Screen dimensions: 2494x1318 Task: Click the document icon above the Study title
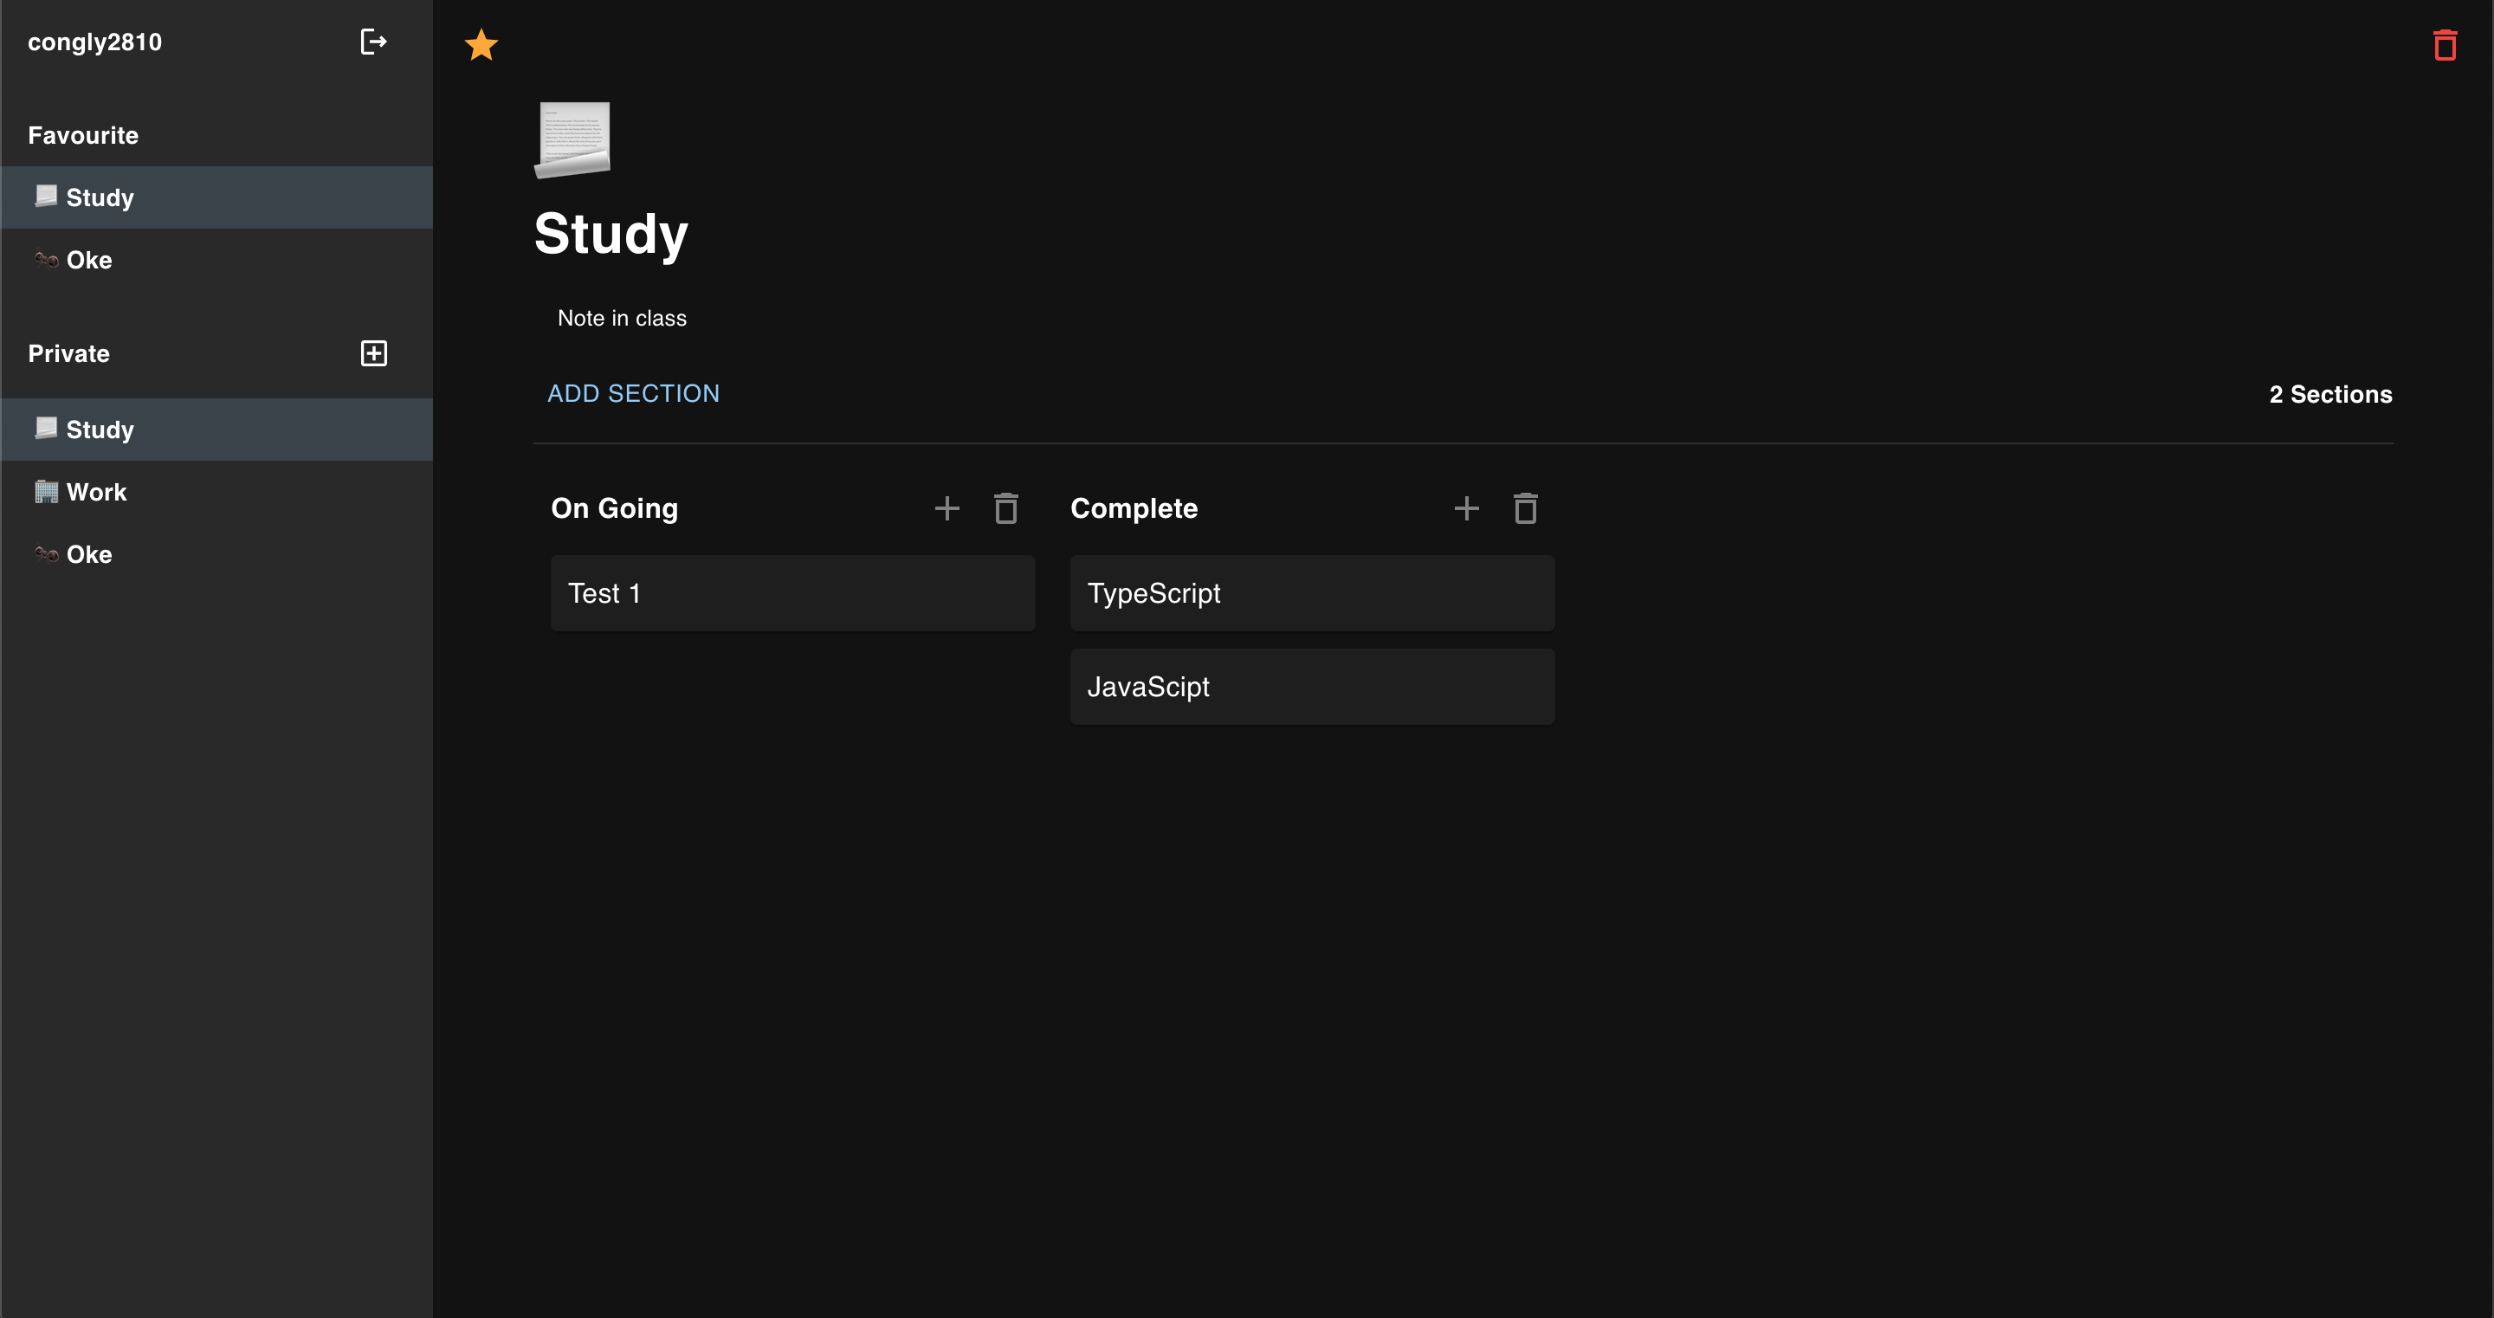[572, 139]
